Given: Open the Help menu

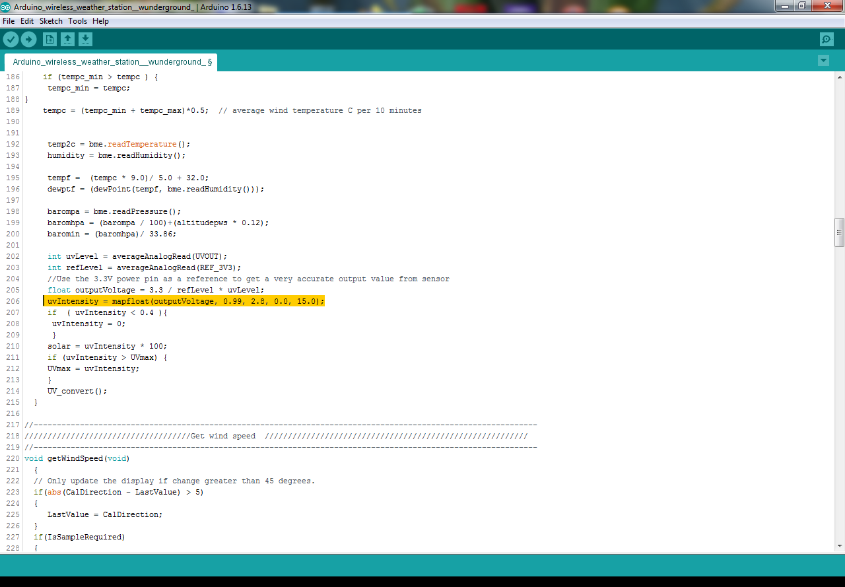Looking at the screenshot, I should coord(100,20).
